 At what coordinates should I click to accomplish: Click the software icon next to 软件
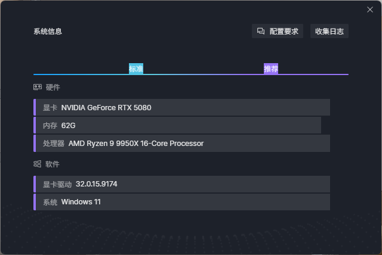click(38, 164)
